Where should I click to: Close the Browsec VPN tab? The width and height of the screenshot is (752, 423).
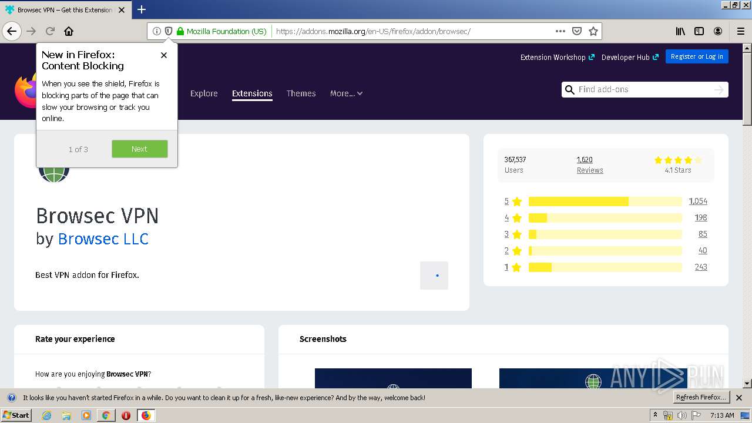click(x=122, y=10)
